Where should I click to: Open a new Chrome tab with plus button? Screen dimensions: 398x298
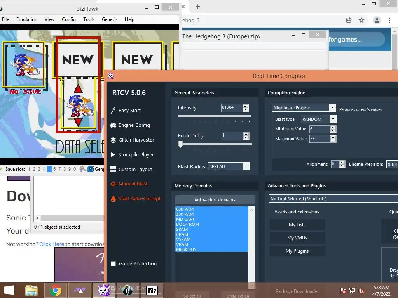(198, 7)
